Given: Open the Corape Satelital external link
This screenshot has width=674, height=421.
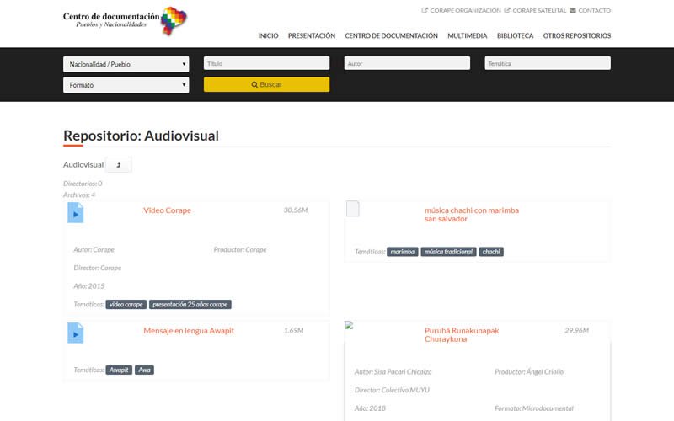Looking at the screenshot, I should click(x=535, y=11).
